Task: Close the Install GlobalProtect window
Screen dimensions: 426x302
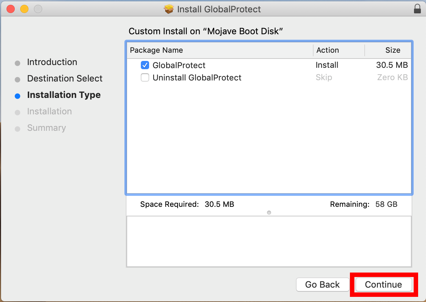Action: tap(11, 9)
